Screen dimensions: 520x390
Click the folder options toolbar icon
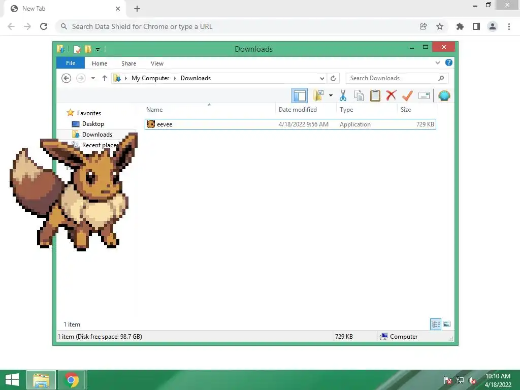[318, 95]
